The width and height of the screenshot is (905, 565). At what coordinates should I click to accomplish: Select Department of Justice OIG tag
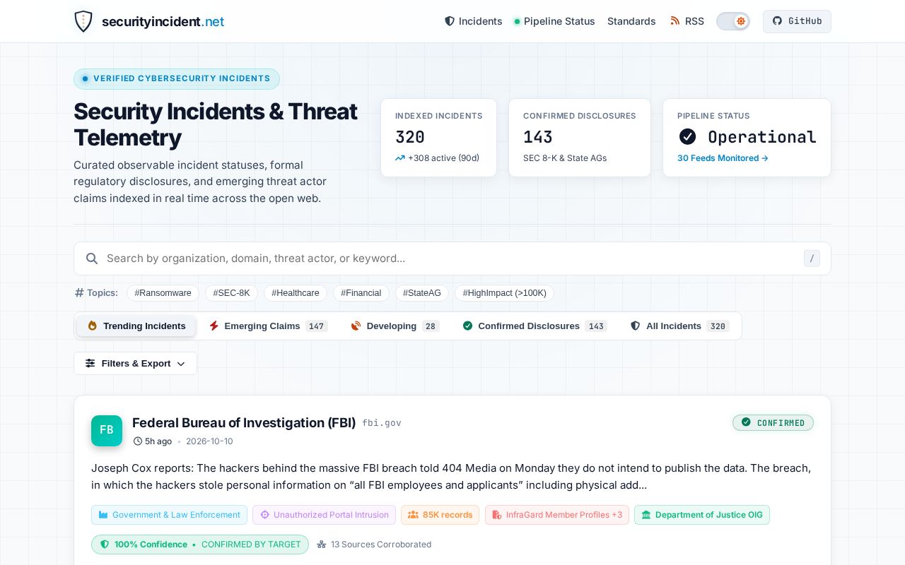point(702,515)
